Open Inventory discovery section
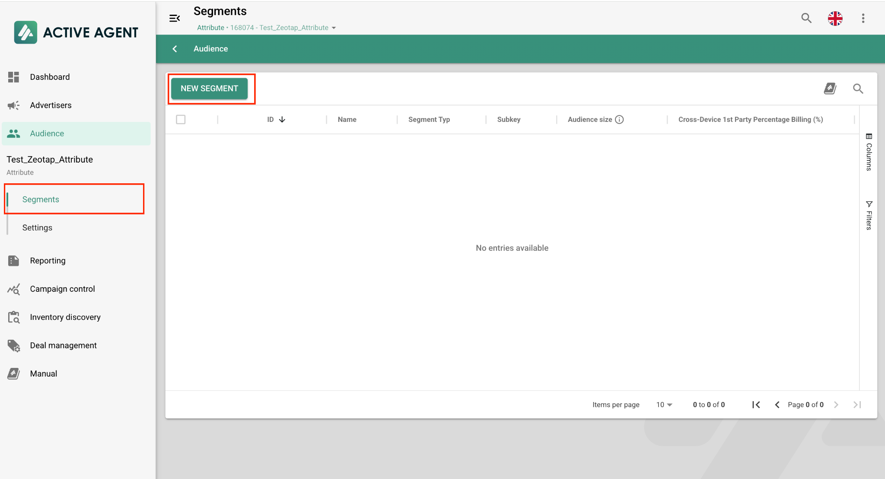The height and width of the screenshot is (479, 885). [65, 317]
